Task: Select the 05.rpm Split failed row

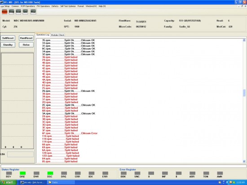Action: 60,162
